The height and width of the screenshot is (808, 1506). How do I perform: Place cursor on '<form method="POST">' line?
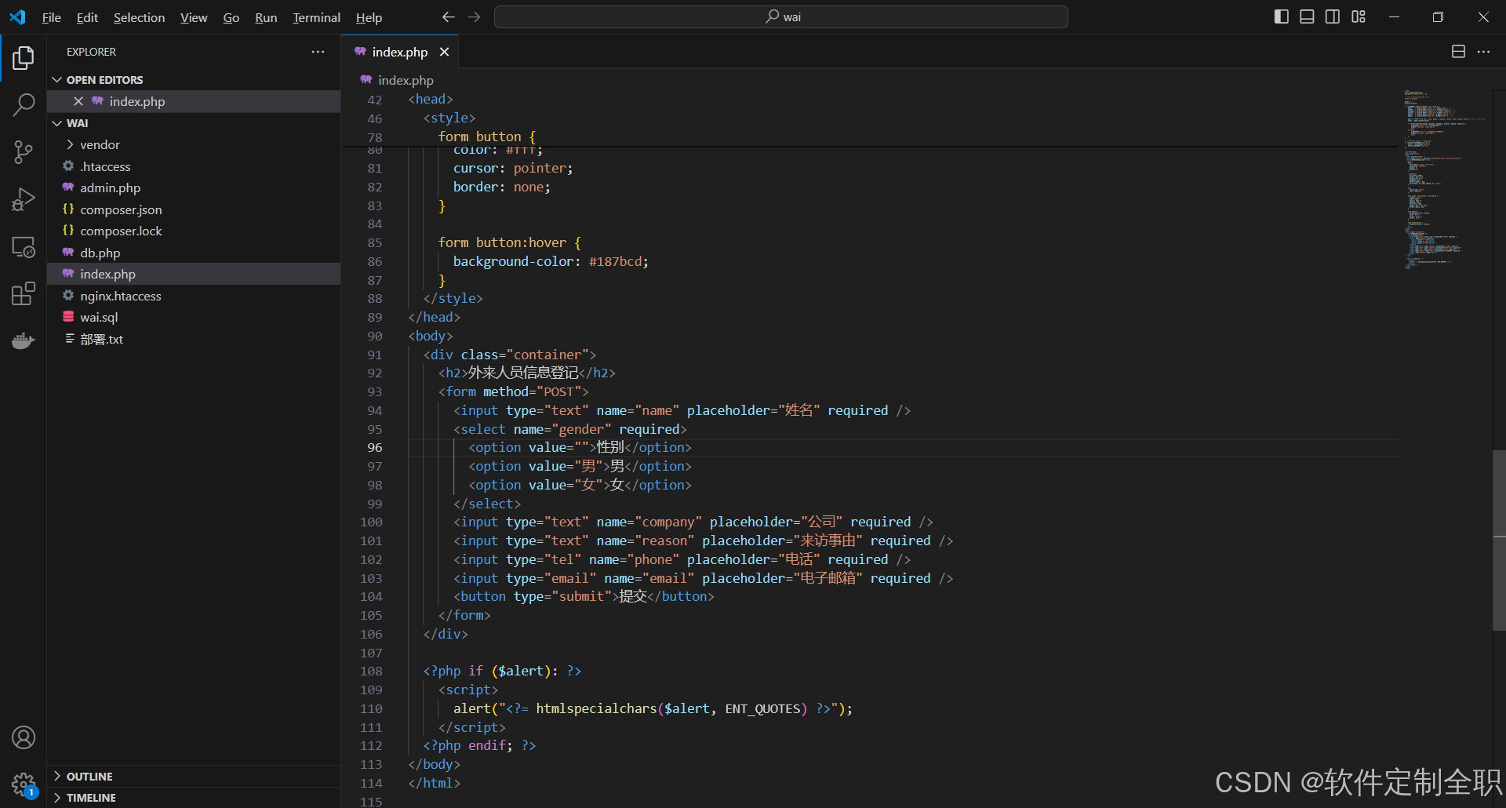(x=514, y=391)
